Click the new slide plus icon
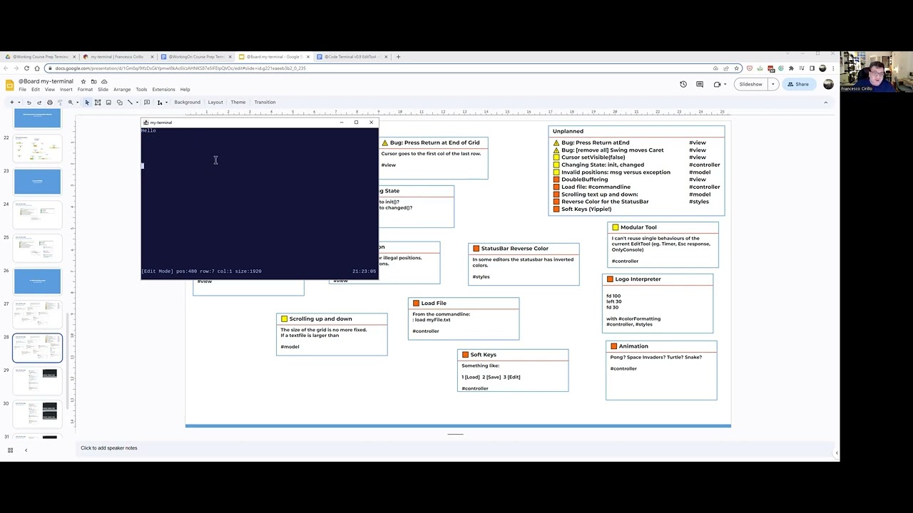Image resolution: width=913 pixels, height=513 pixels. 11,102
